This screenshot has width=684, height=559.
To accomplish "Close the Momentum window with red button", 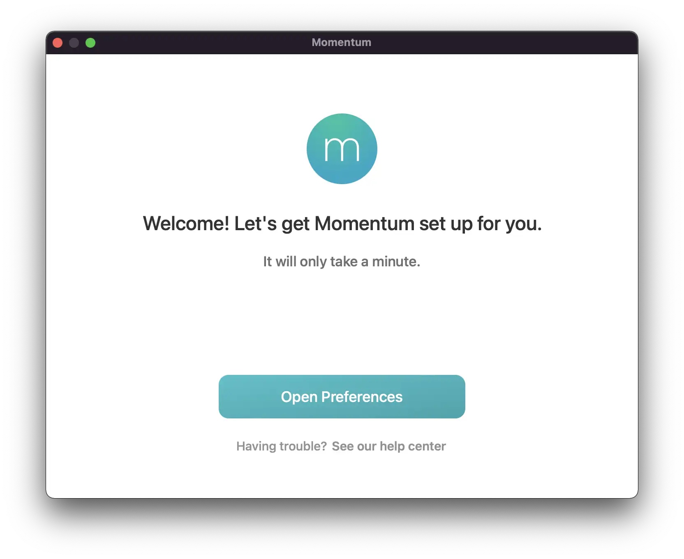I will point(58,43).
